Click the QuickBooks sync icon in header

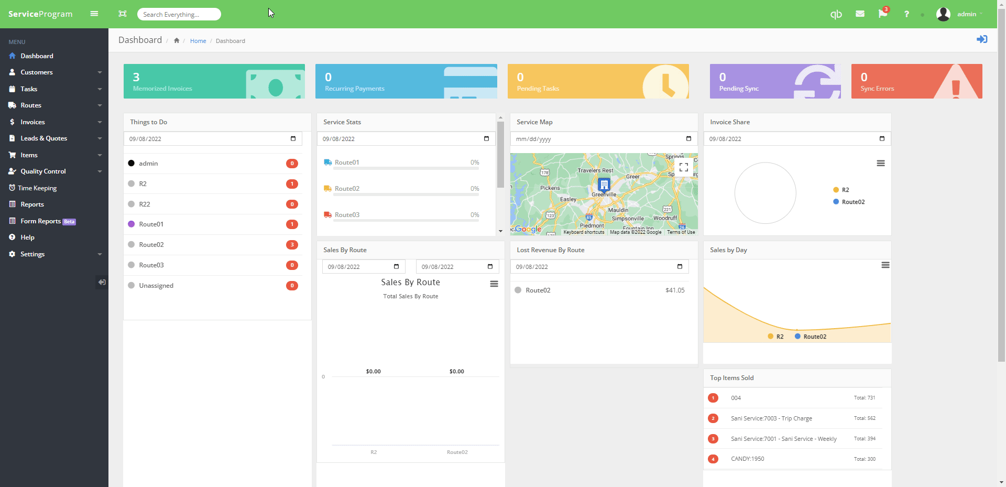836,14
